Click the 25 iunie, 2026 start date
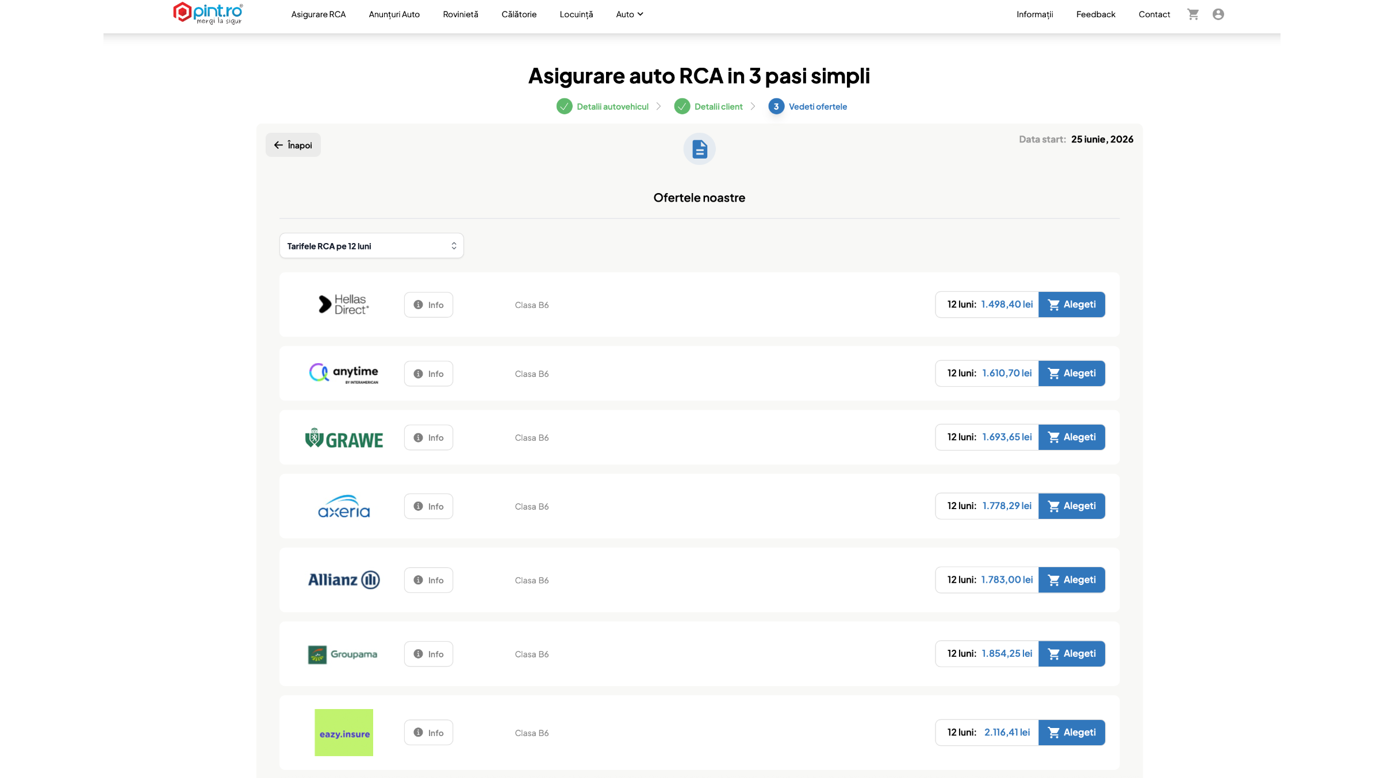 1102,139
